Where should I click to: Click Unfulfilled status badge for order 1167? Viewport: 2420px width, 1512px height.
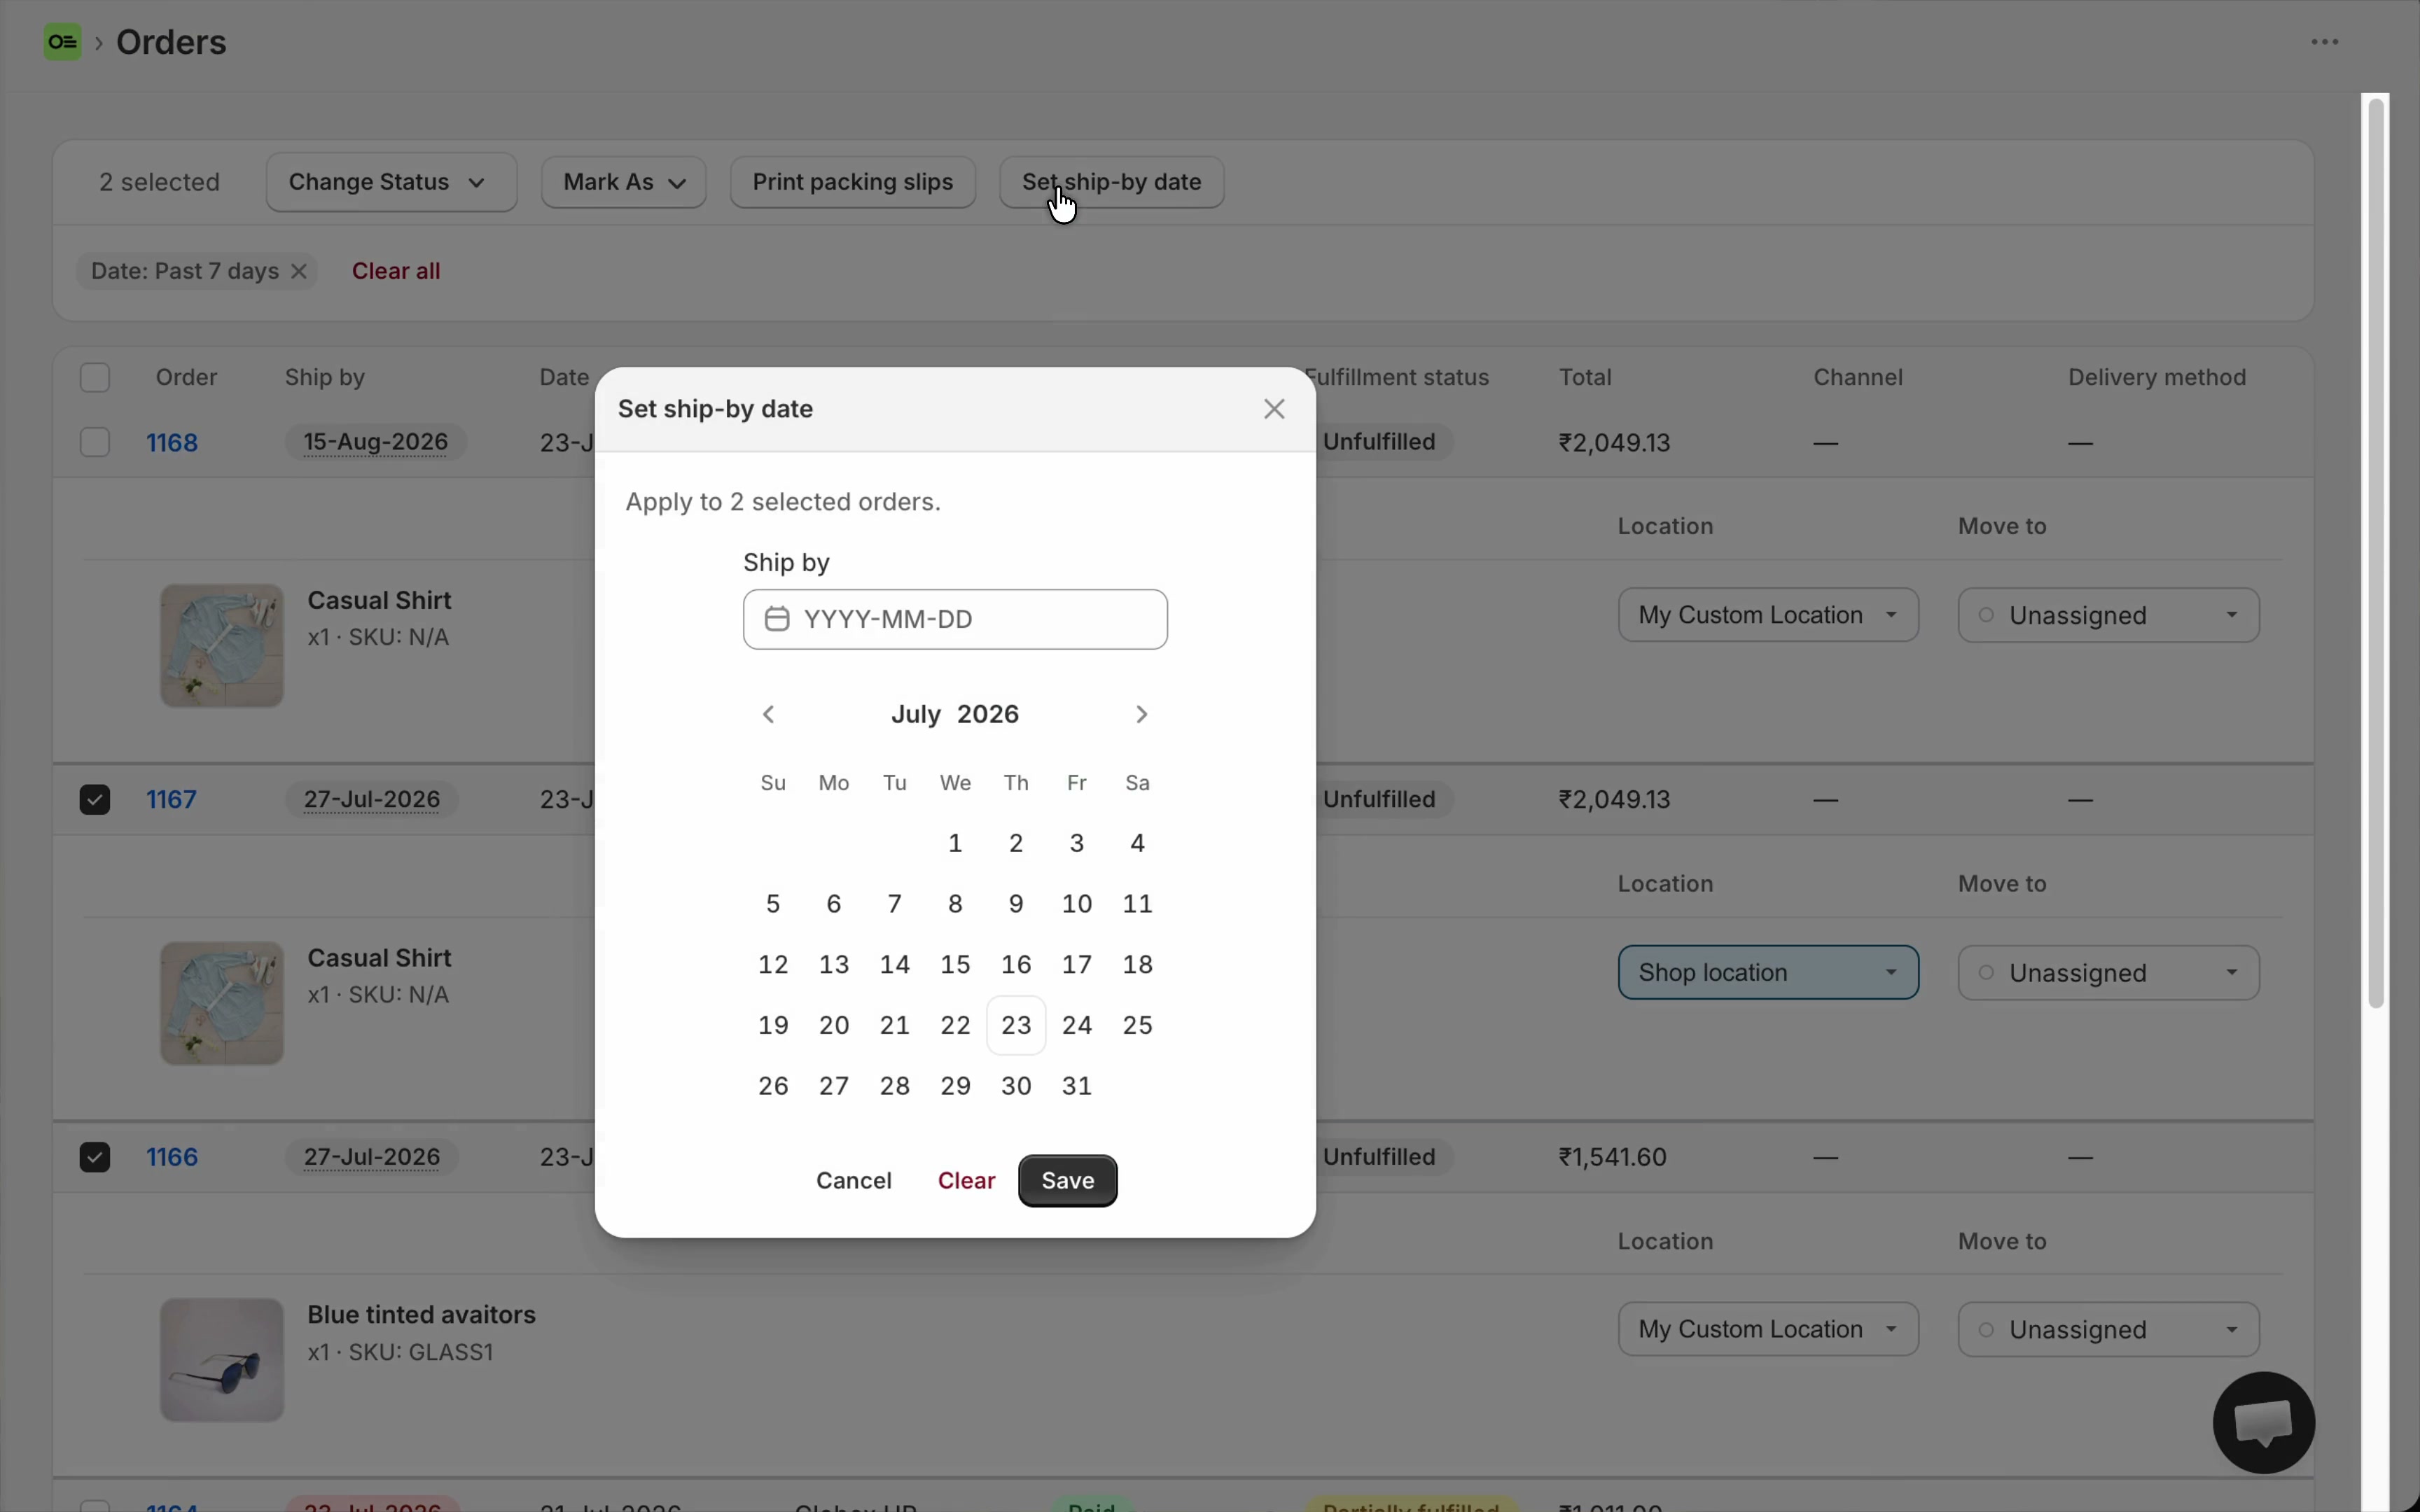[x=1379, y=799]
